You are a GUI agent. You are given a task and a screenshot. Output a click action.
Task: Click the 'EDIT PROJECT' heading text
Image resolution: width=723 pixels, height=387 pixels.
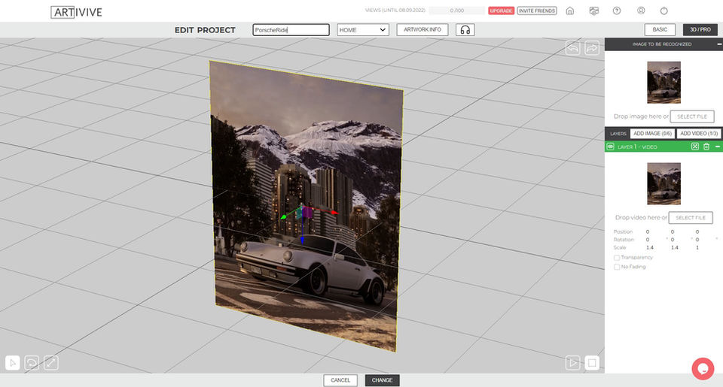(205, 30)
